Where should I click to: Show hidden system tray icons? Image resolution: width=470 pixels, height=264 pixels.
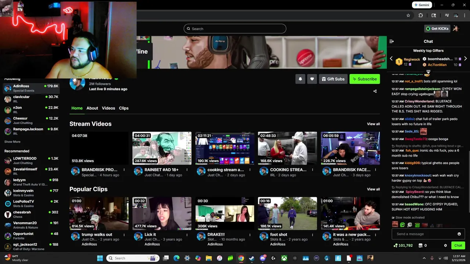424,258
